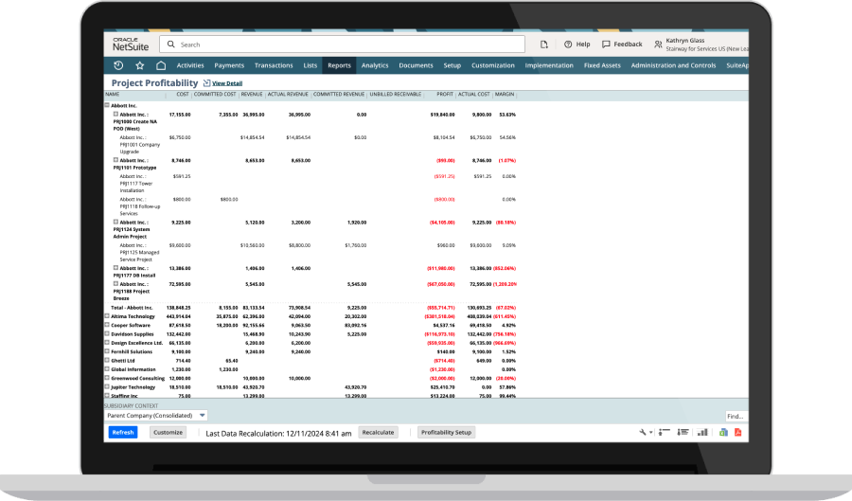Screen dimensions: 852x501
Task: Expand the PRJ1124 System Admin Project row
Action: click(x=115, y=222)
